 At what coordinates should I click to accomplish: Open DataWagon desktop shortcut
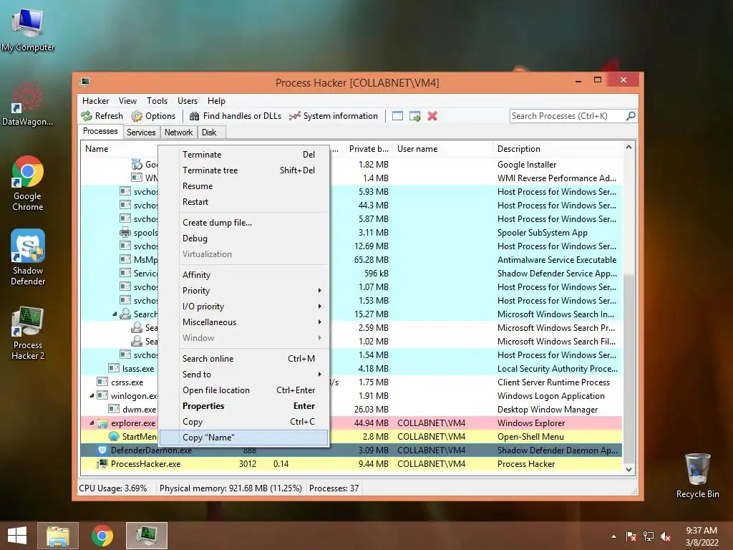point(28,103)
